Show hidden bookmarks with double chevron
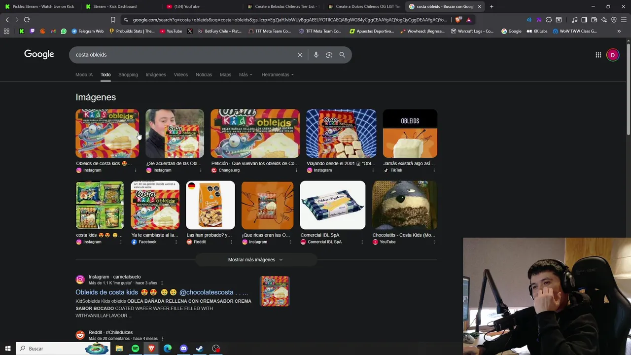This screenshot has width=631, height=355. [619, 31]
